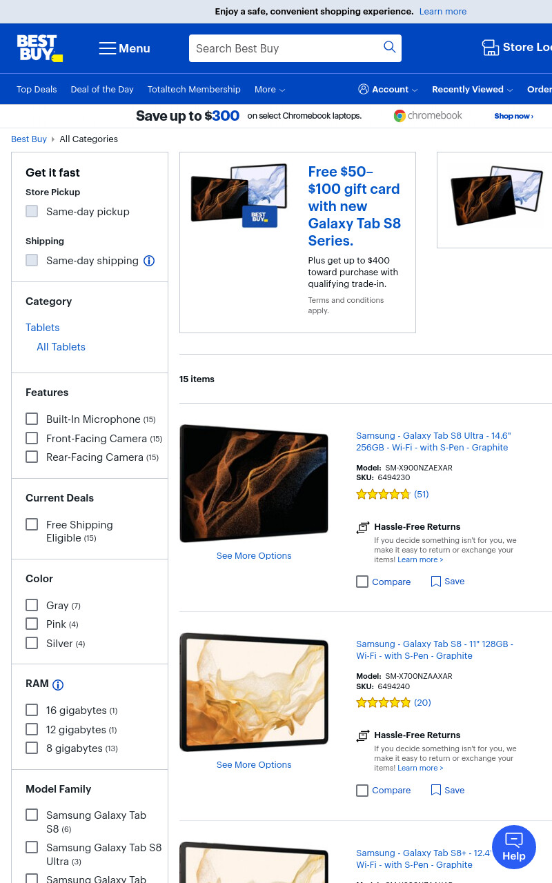Screen dimensions: 552x883
Task: Click the search magnifier icon
Action: (390, 47)
